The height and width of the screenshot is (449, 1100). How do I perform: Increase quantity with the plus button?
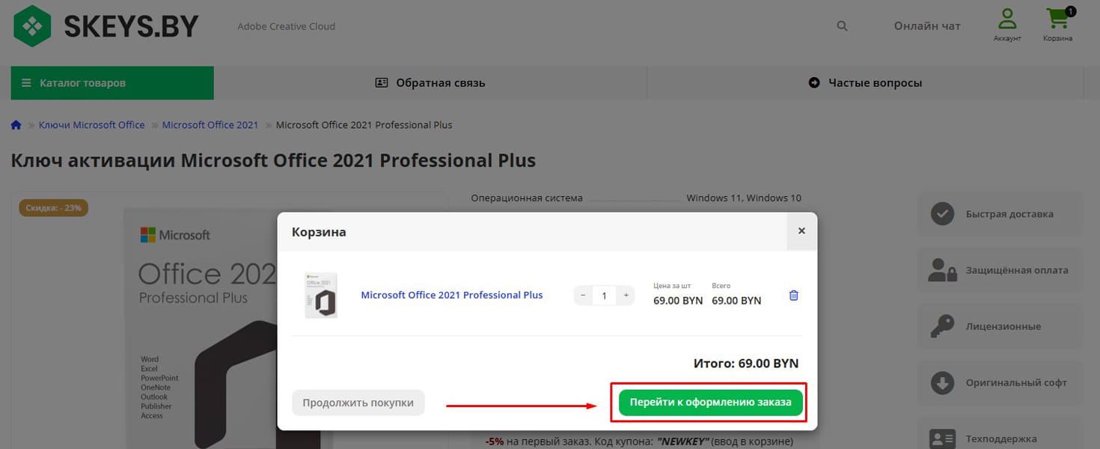(x=626, y=296)
